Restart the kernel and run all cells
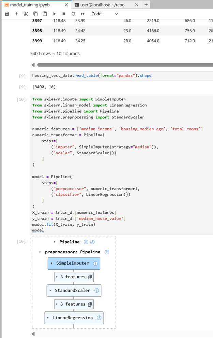The height and width of the screenshot is (338, 213). 83,14
